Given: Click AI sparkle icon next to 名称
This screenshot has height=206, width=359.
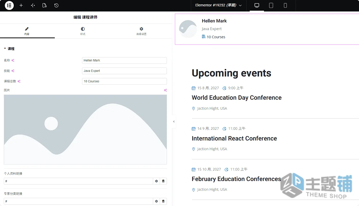Looking at the screenshot, I should 13,60.
